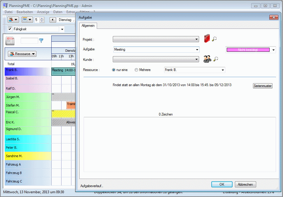
Task: Open the Bearbeiten menu
Action: click(x=25, y=12)
